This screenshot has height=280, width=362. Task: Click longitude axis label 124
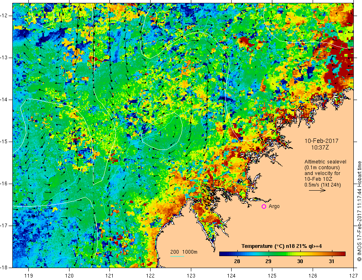click(232, 275)
